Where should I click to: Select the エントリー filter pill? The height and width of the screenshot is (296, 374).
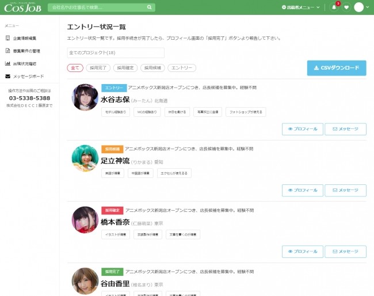coord(182,68)
